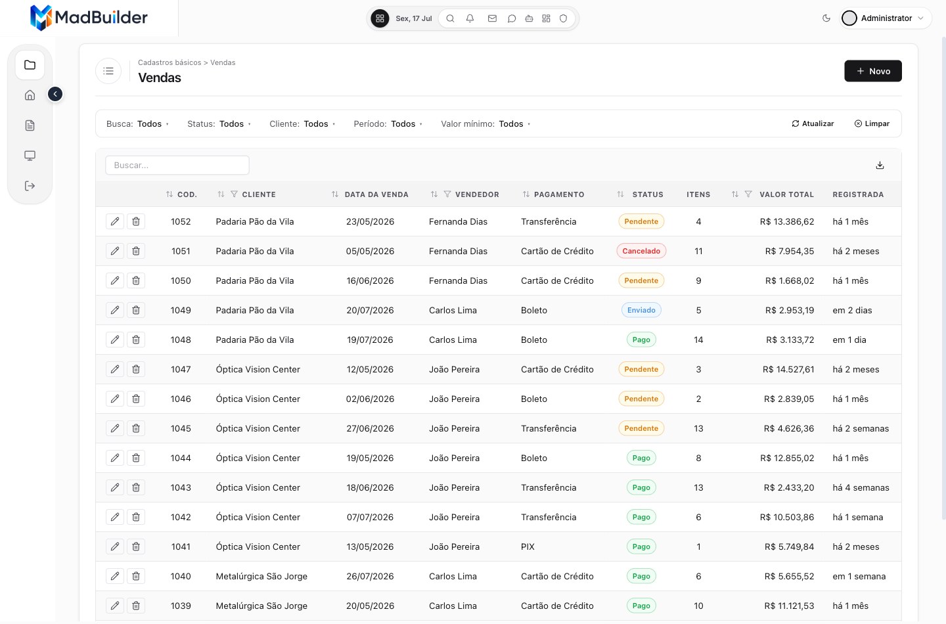Click the Limpar filters button
The height and width of the screenshot is (624, 946).
pyautogui.click(x=872, y=123)
